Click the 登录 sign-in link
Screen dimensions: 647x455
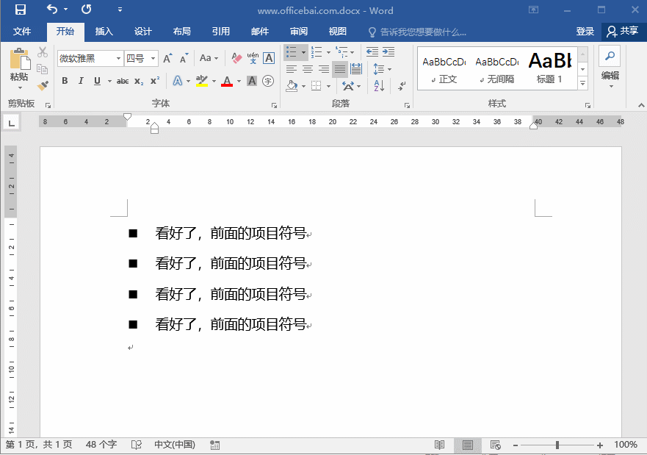(585, 32)
